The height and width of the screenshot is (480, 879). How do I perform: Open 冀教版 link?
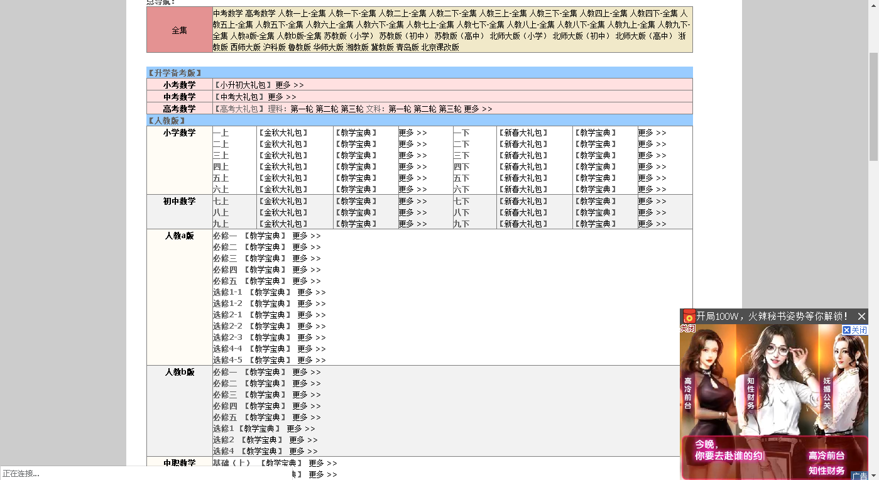(383, 47)
